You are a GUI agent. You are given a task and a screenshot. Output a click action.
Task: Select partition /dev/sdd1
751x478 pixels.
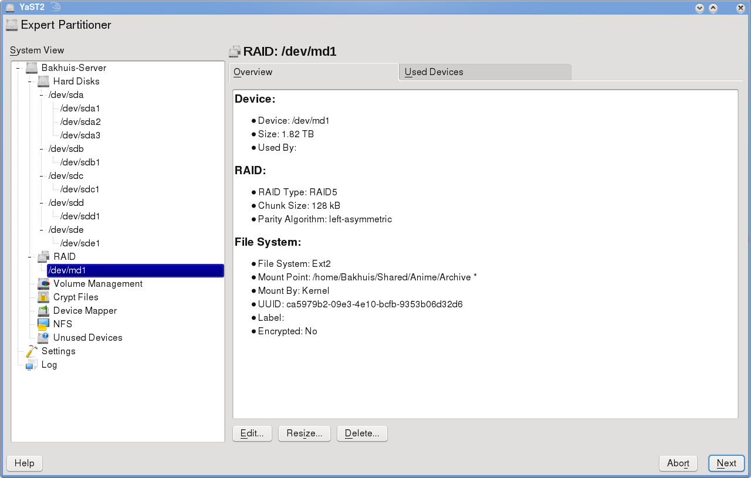80,216
